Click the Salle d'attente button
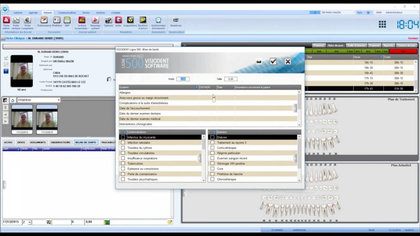420x236 pixels. pos(356,45)
